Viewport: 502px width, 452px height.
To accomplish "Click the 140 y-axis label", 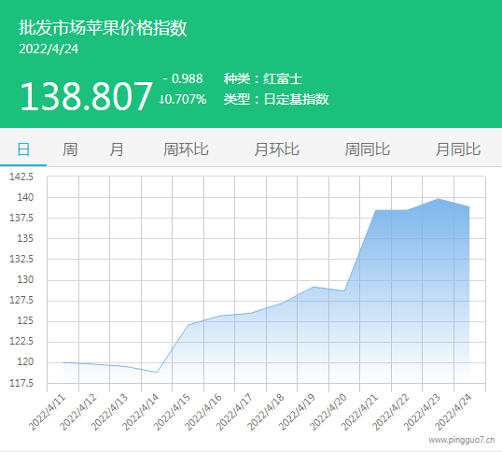I will tap(25, 197).
